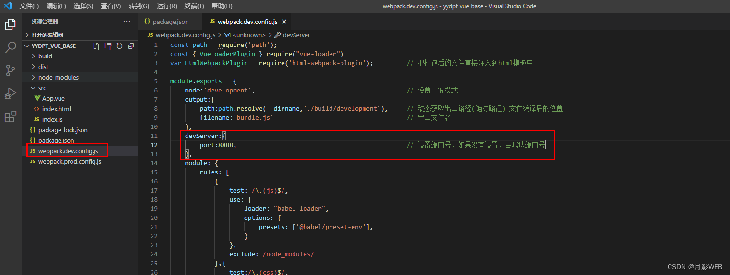The height and width of the screenshot is (275, 730).
Task: Place cursor on port:8888 code
Action: point(218,145)
